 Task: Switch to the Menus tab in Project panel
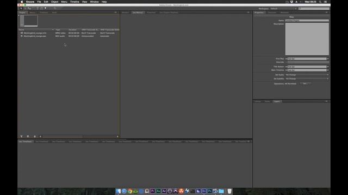(33, 12)
